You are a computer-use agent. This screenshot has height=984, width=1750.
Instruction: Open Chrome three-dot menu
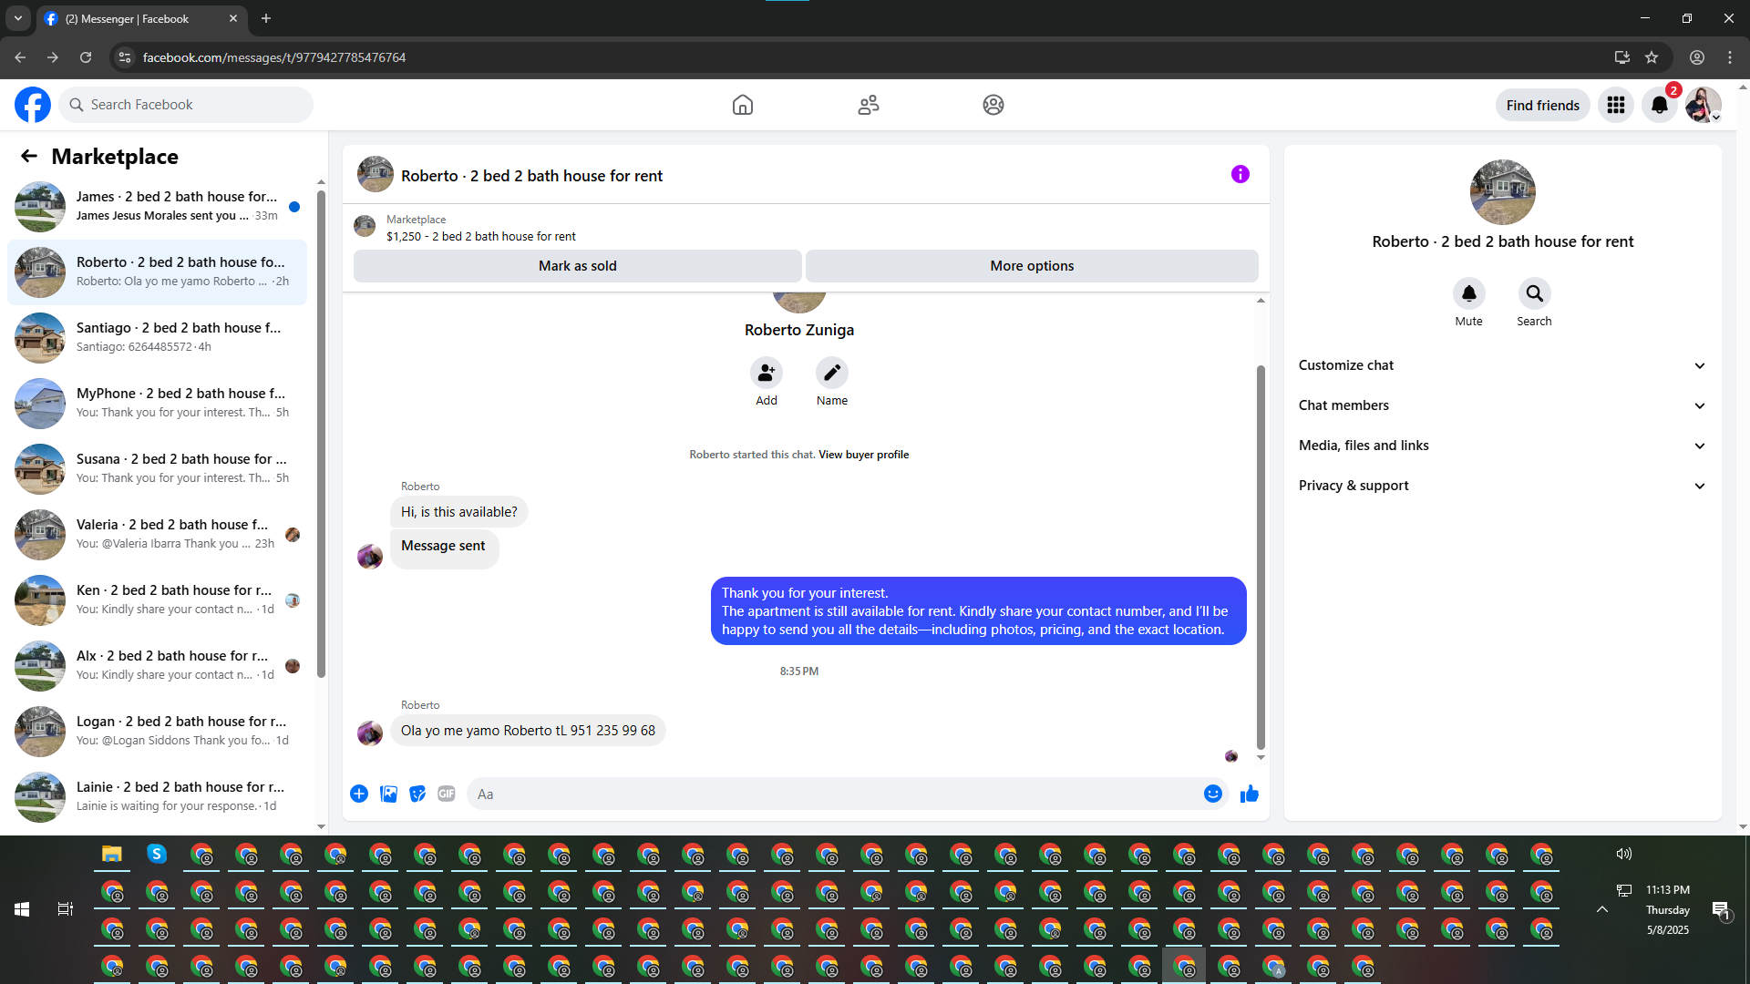coord(1730,57)
